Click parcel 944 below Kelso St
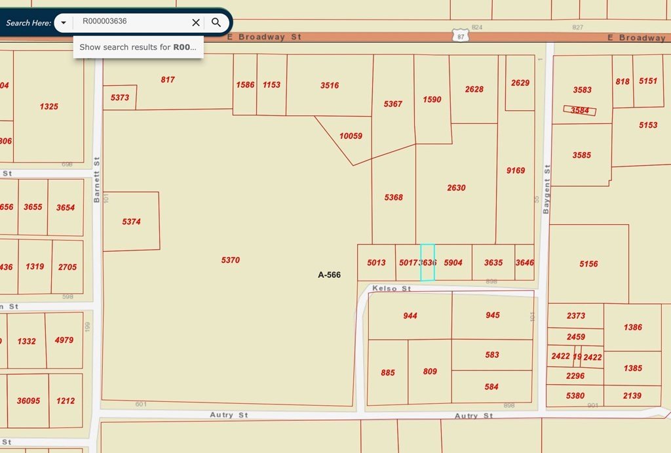The height and width of the screenshot is (453, 671). [410, 316]
